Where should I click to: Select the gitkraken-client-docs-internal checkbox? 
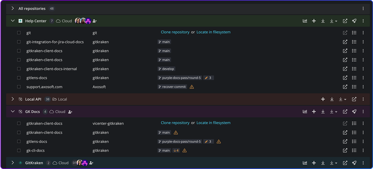coord(19,69)
